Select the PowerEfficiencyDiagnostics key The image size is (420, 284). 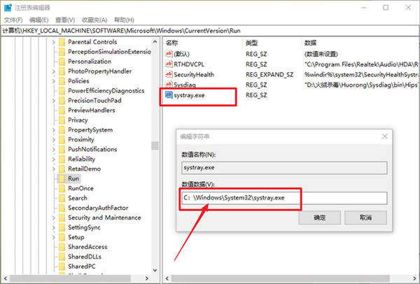coord(106,91)
